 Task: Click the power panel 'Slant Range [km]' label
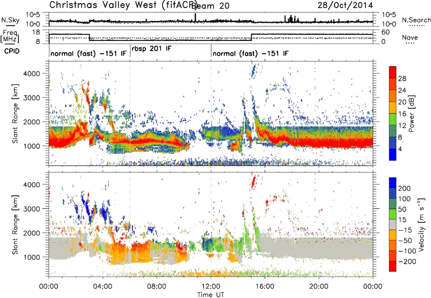coord(15,113)
